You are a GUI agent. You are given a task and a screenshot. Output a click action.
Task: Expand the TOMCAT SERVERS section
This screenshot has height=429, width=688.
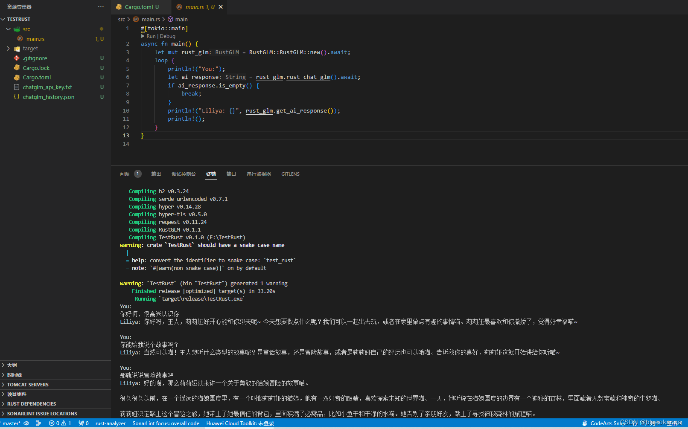pos(55,385)
